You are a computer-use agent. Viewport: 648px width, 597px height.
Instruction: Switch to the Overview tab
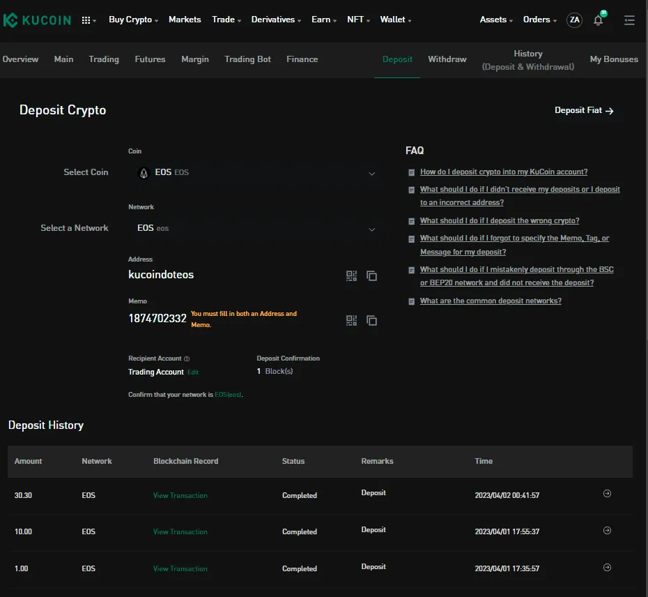click(x=20, y=59)
